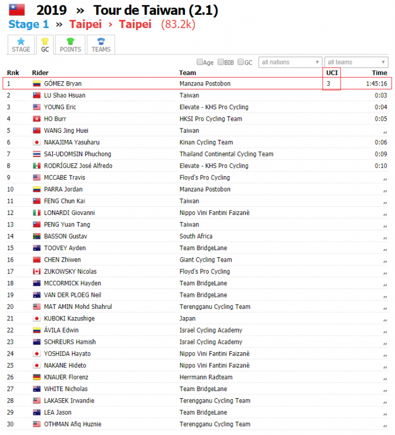Open team Manzana Postobon in first row
Viewport: 395px width, 435px height.
[205, 83]
